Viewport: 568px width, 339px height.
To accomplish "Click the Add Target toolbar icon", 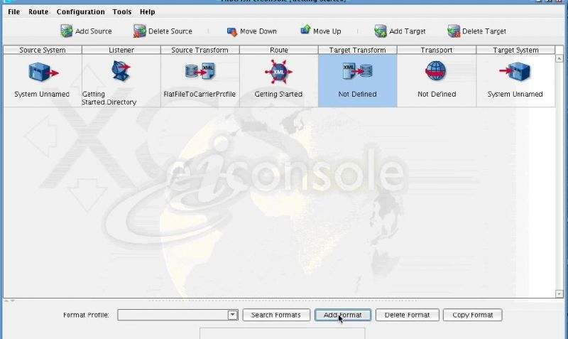I will (381, 31).
